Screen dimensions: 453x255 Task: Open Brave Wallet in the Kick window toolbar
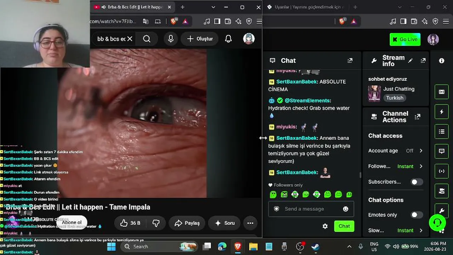click(x=414, y=21)
